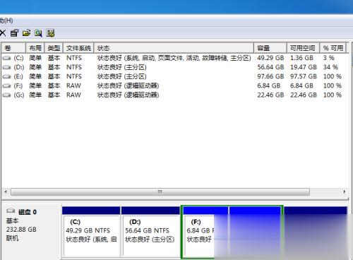Click the 19.47 GB free space cell

304,67
